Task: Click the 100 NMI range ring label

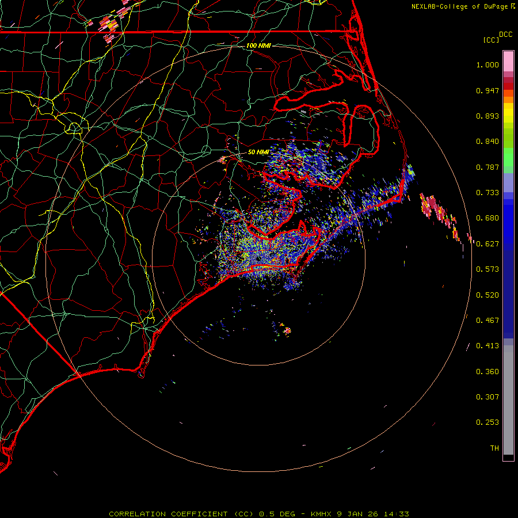Action: [258, 45]
